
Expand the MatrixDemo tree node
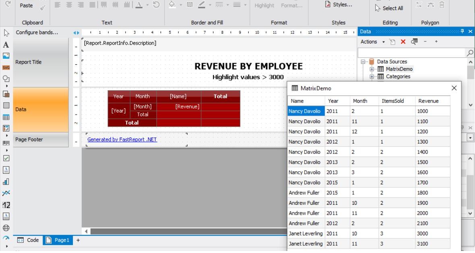pos(372,69)
